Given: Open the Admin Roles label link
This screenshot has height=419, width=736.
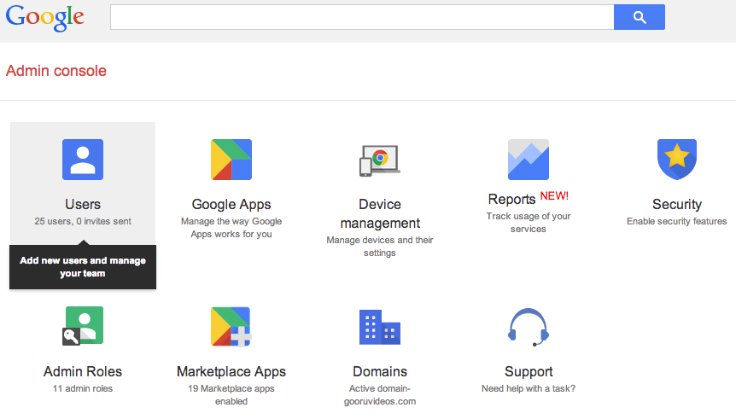Looking at the screenshot, I should [x=83, y=372].
